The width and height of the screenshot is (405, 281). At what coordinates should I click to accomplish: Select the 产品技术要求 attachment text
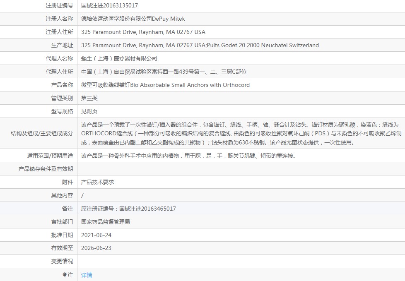tap(97, 182)
